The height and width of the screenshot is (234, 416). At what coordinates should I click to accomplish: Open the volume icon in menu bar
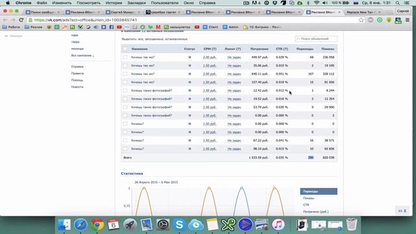coord(325,3)
